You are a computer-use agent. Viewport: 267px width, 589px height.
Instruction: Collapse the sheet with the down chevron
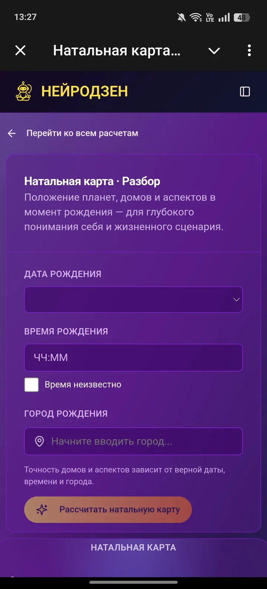click(x=214, y=51)
